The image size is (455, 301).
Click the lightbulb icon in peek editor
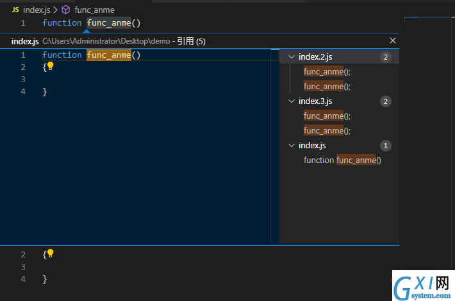(51, 66)
